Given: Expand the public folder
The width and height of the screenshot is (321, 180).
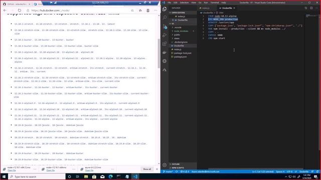Looking at the screenshot, I should 183,34.
